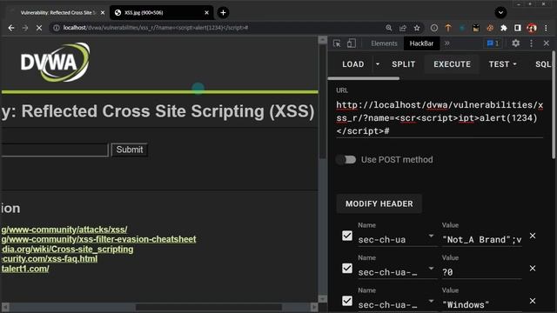Open the xss-faq.html link
The width and height of the screenshot is (557, 313).
click(49, 259)
